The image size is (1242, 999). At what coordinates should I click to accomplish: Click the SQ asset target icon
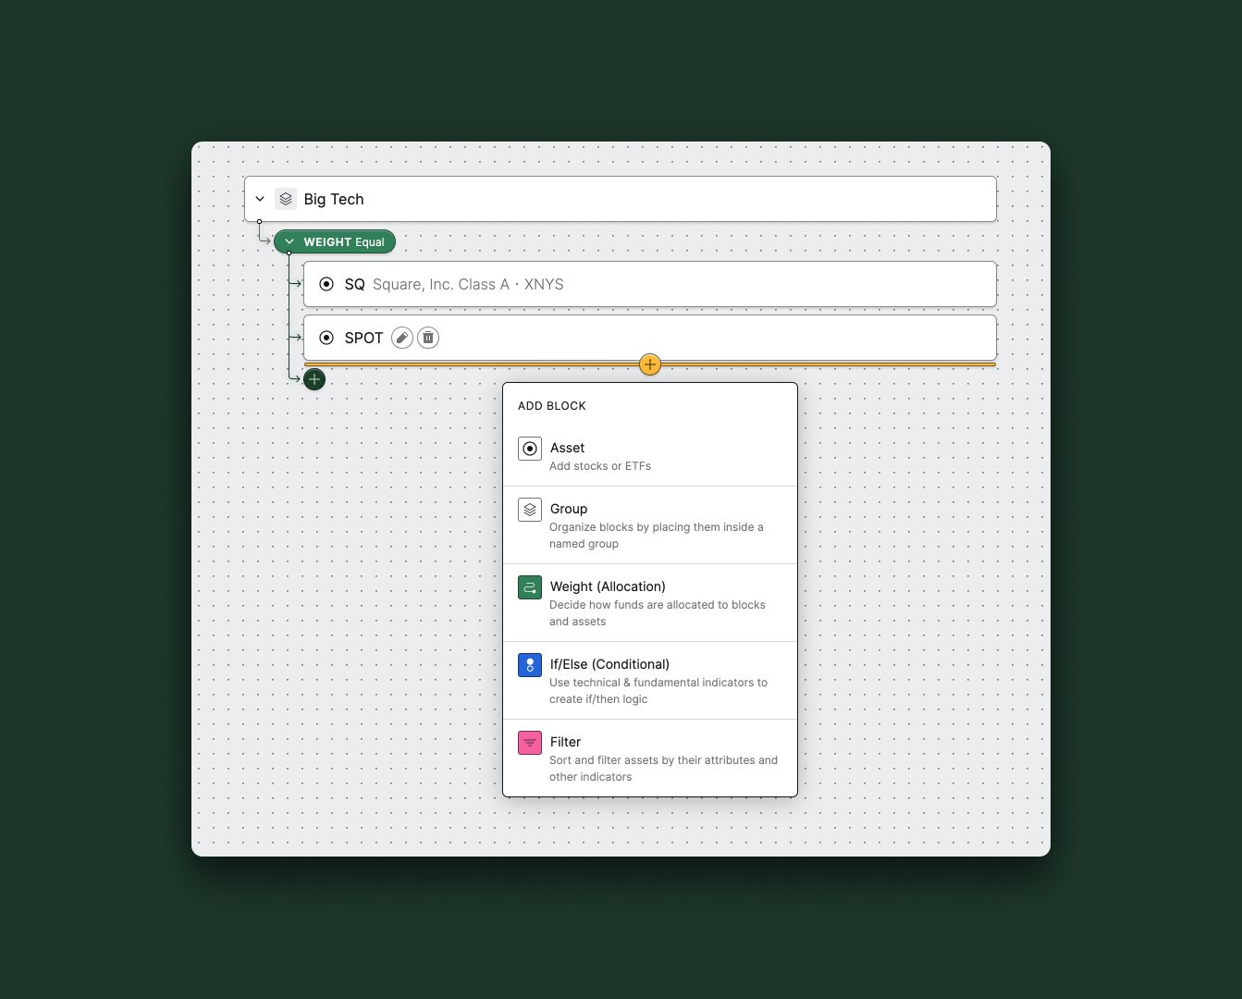(326, 284)
